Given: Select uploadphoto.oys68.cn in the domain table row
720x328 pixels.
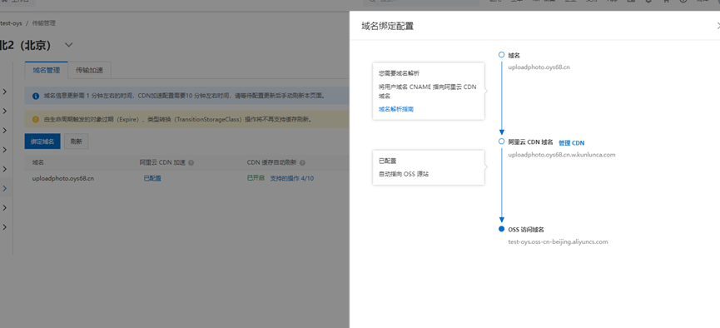Looking at the screenshot, I should coord(63,178).
